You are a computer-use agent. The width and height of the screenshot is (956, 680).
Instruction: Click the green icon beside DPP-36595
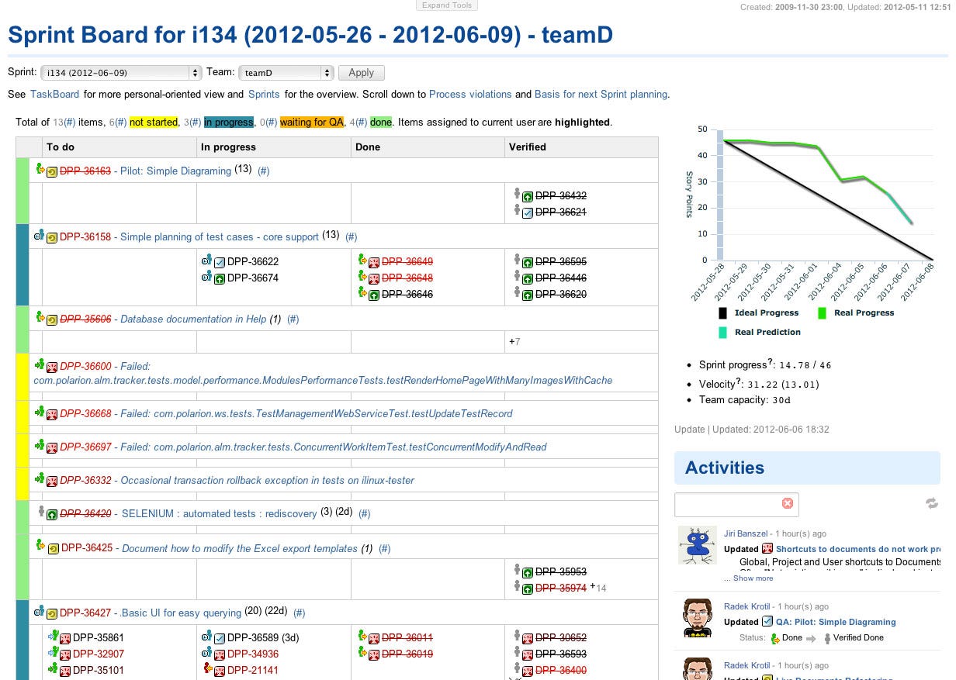528,262
